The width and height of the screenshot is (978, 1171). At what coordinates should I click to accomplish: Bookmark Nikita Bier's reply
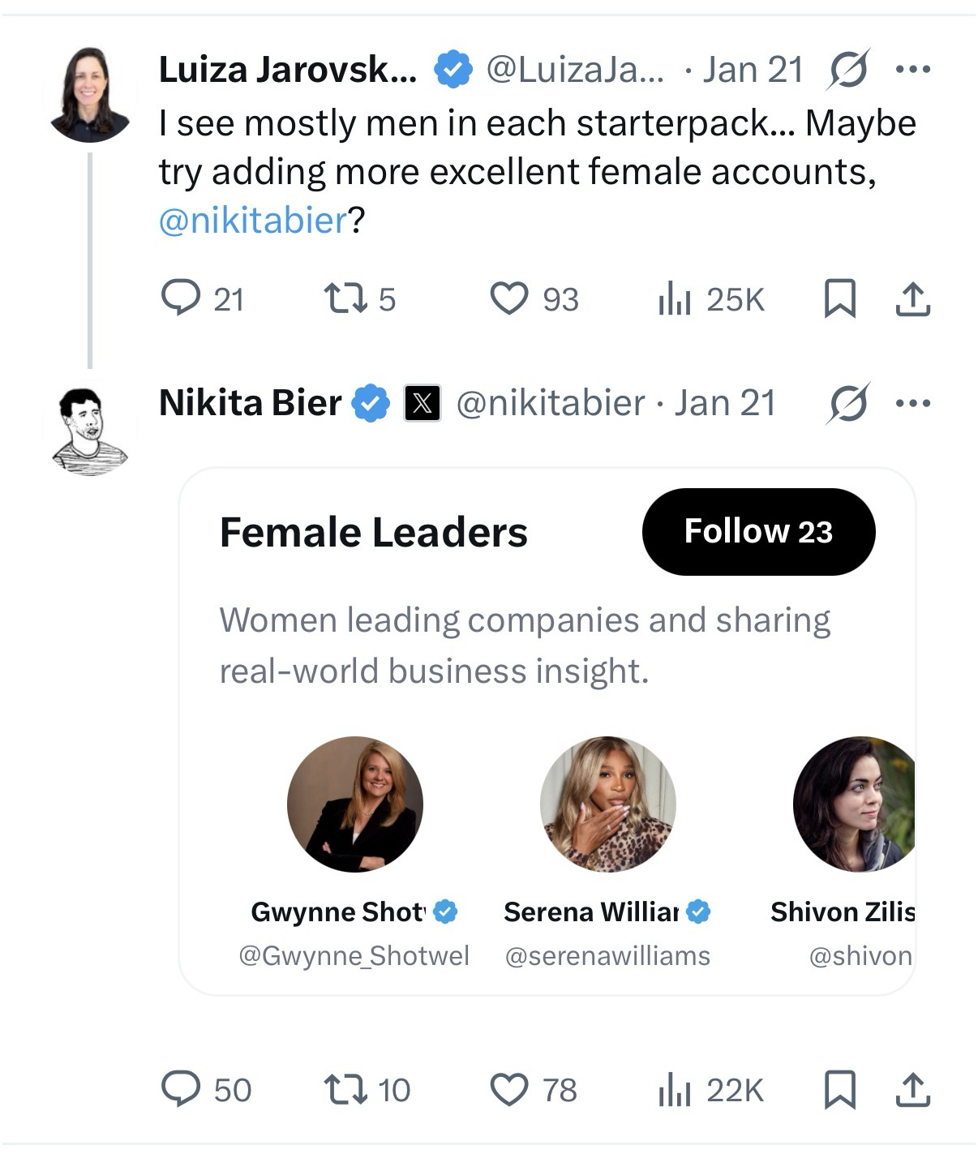point(839,1089)
